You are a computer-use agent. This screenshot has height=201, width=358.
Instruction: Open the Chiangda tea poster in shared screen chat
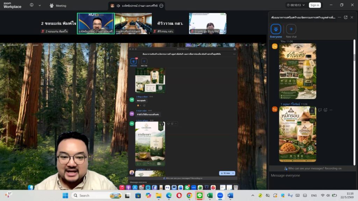click(150, 144)
